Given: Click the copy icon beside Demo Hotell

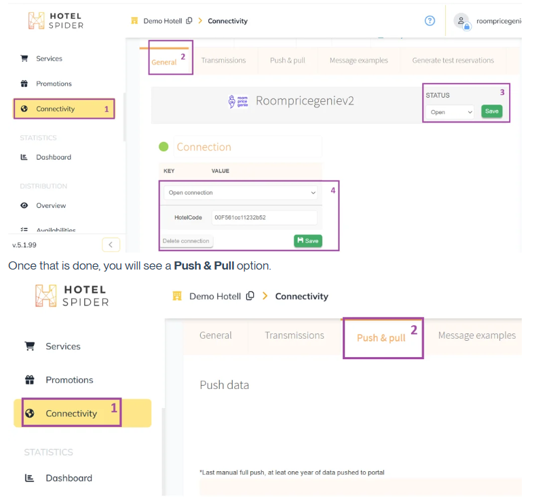Looking at the screenshot, I should pos(189,21).
